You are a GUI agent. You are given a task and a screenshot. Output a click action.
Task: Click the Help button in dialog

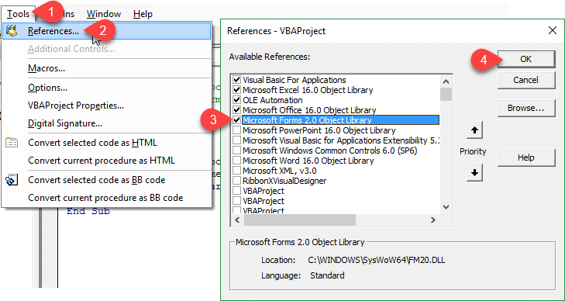tap(526, 157)
